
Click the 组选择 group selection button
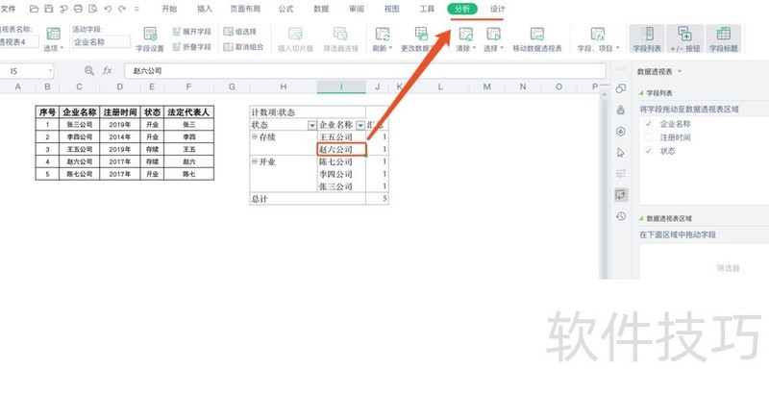click(240, 32)
